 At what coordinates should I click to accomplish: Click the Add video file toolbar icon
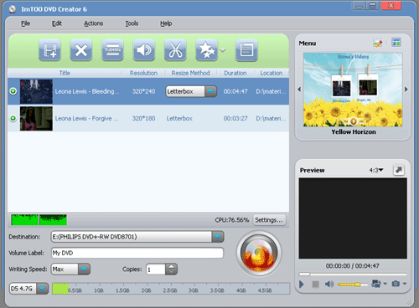(49, 50)
